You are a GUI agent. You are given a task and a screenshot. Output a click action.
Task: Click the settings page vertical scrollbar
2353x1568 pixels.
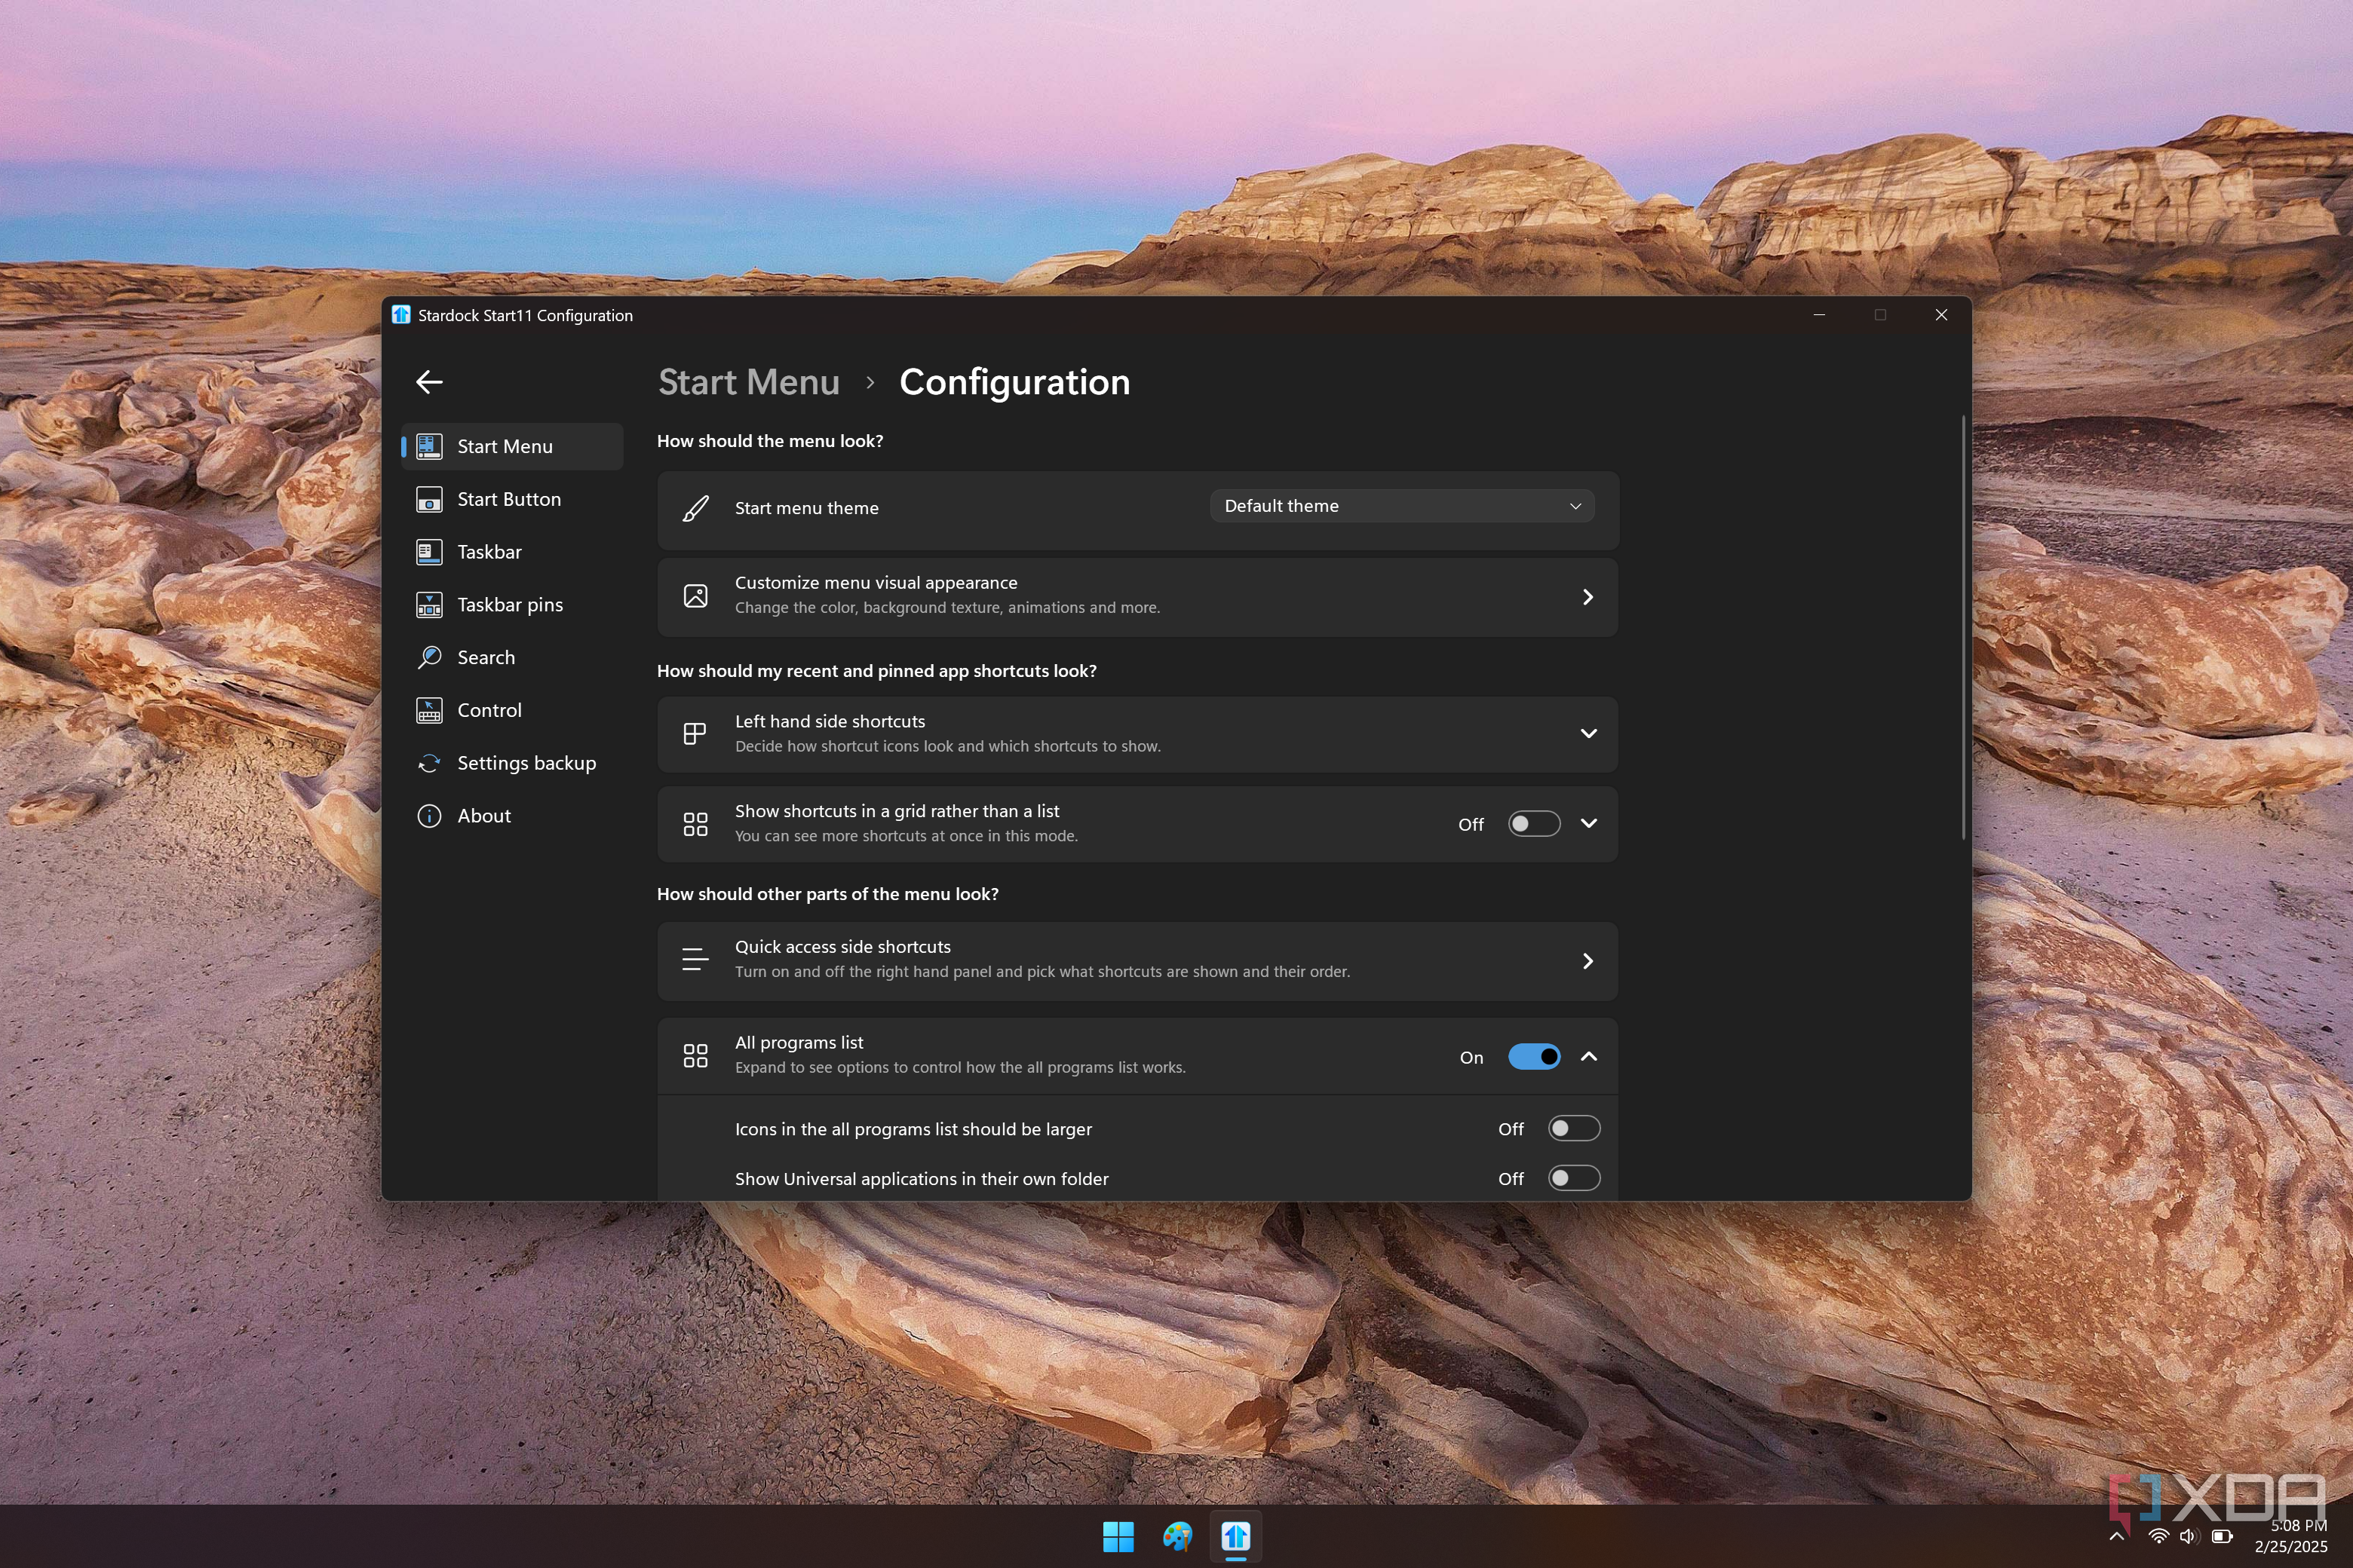[1963, 627]
